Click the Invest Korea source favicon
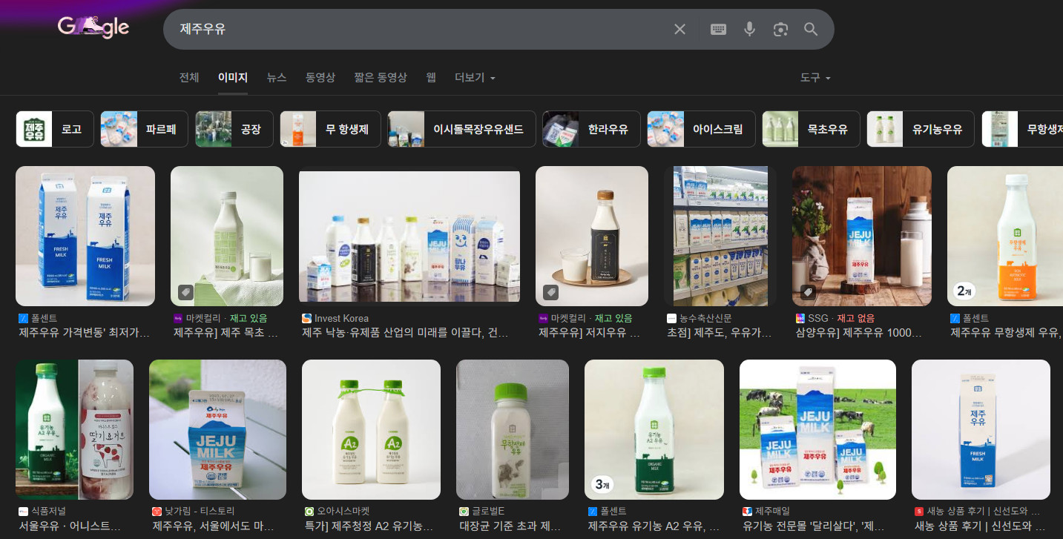Viewport: 1063px width, 539px height. 306,318
